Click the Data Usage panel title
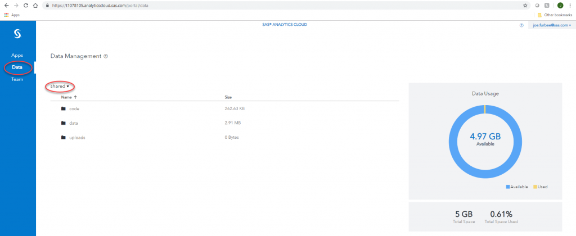 pyautogui.click(x=485, y=94)
